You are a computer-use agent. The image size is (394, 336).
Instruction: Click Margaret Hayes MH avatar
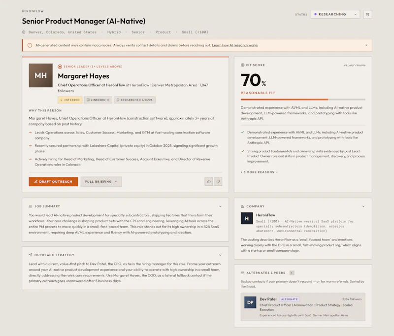41,75
